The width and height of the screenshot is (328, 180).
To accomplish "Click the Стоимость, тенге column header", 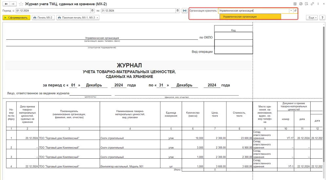I will point(239,114).
